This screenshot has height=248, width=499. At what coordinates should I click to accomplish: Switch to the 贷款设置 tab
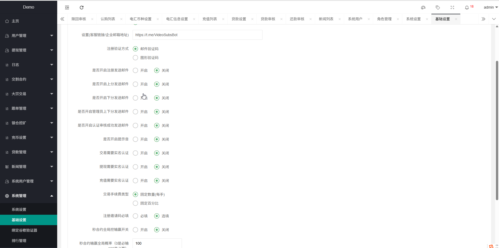tap(239, 19)
